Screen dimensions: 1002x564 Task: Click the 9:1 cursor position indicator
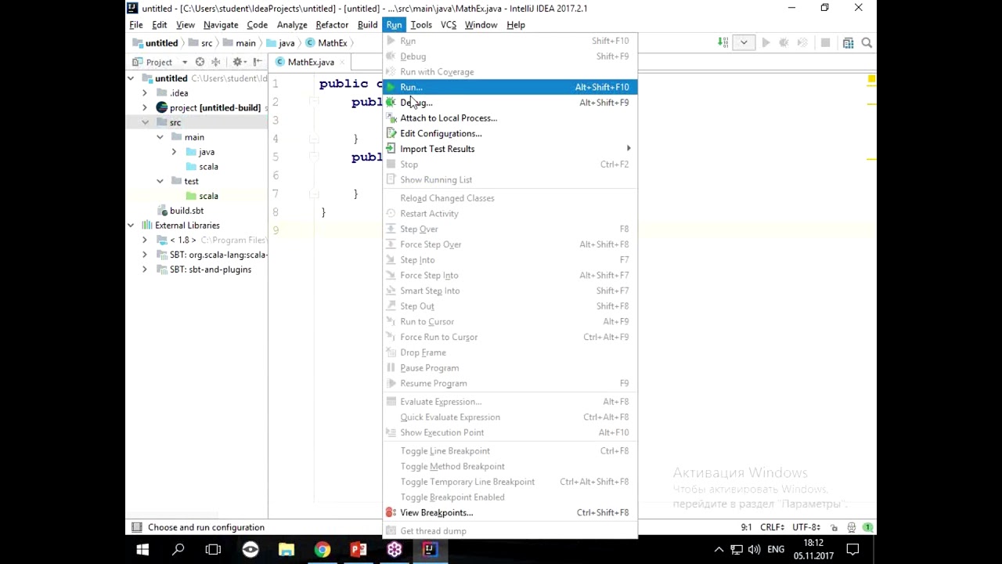pos(746,527)
